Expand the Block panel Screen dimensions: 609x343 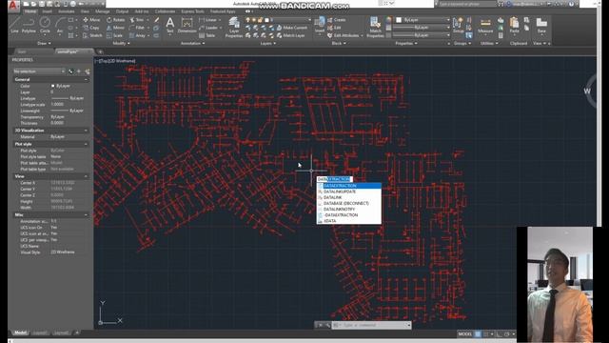click(339, 43)
